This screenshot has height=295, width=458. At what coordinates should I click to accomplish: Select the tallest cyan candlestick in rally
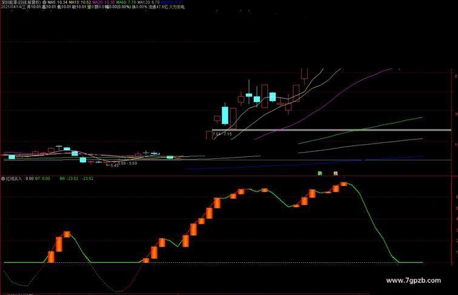(225, 115)
